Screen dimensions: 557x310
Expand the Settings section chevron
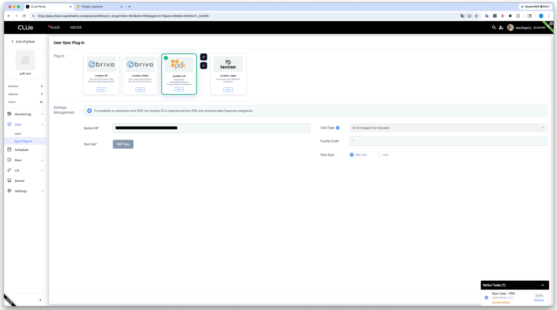pos(42,191)
